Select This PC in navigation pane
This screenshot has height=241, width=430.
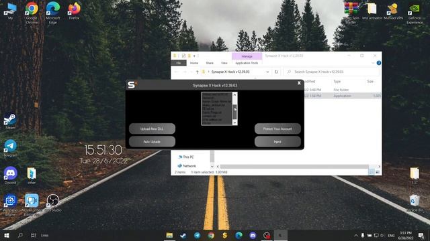click(185, 157)
